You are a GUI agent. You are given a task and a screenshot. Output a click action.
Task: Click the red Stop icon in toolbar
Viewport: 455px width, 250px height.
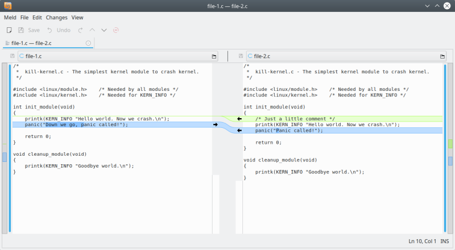[x=116, y=30]
